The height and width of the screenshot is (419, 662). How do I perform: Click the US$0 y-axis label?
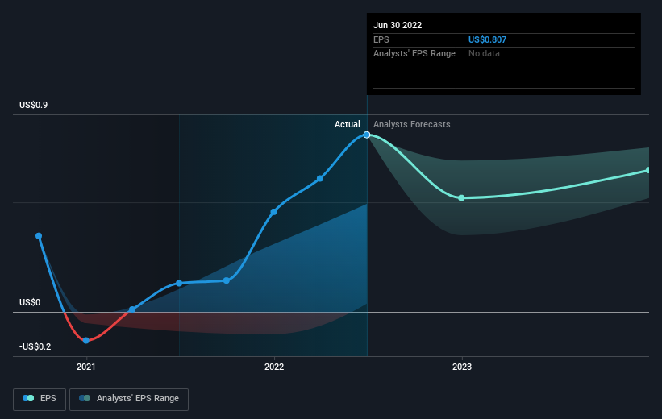[x=30, y=302]
